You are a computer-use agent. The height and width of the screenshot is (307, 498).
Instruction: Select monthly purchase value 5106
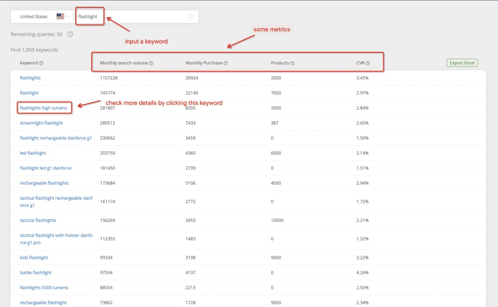tap(190, 183)
